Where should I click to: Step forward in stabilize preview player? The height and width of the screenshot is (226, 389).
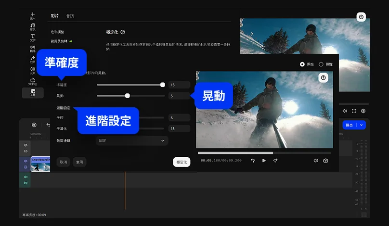point(275,161)
